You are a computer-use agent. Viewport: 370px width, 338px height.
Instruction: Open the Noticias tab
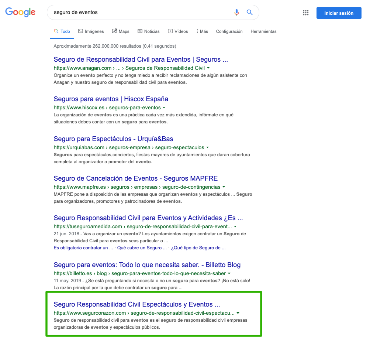pyautogui.click(x=149, y=31)
